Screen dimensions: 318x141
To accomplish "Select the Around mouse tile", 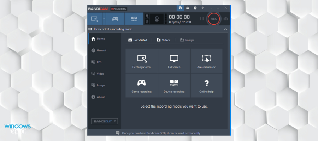I will click(x=206, y=61).
